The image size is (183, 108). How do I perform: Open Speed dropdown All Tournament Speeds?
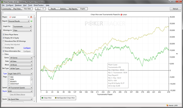(20, 88)
